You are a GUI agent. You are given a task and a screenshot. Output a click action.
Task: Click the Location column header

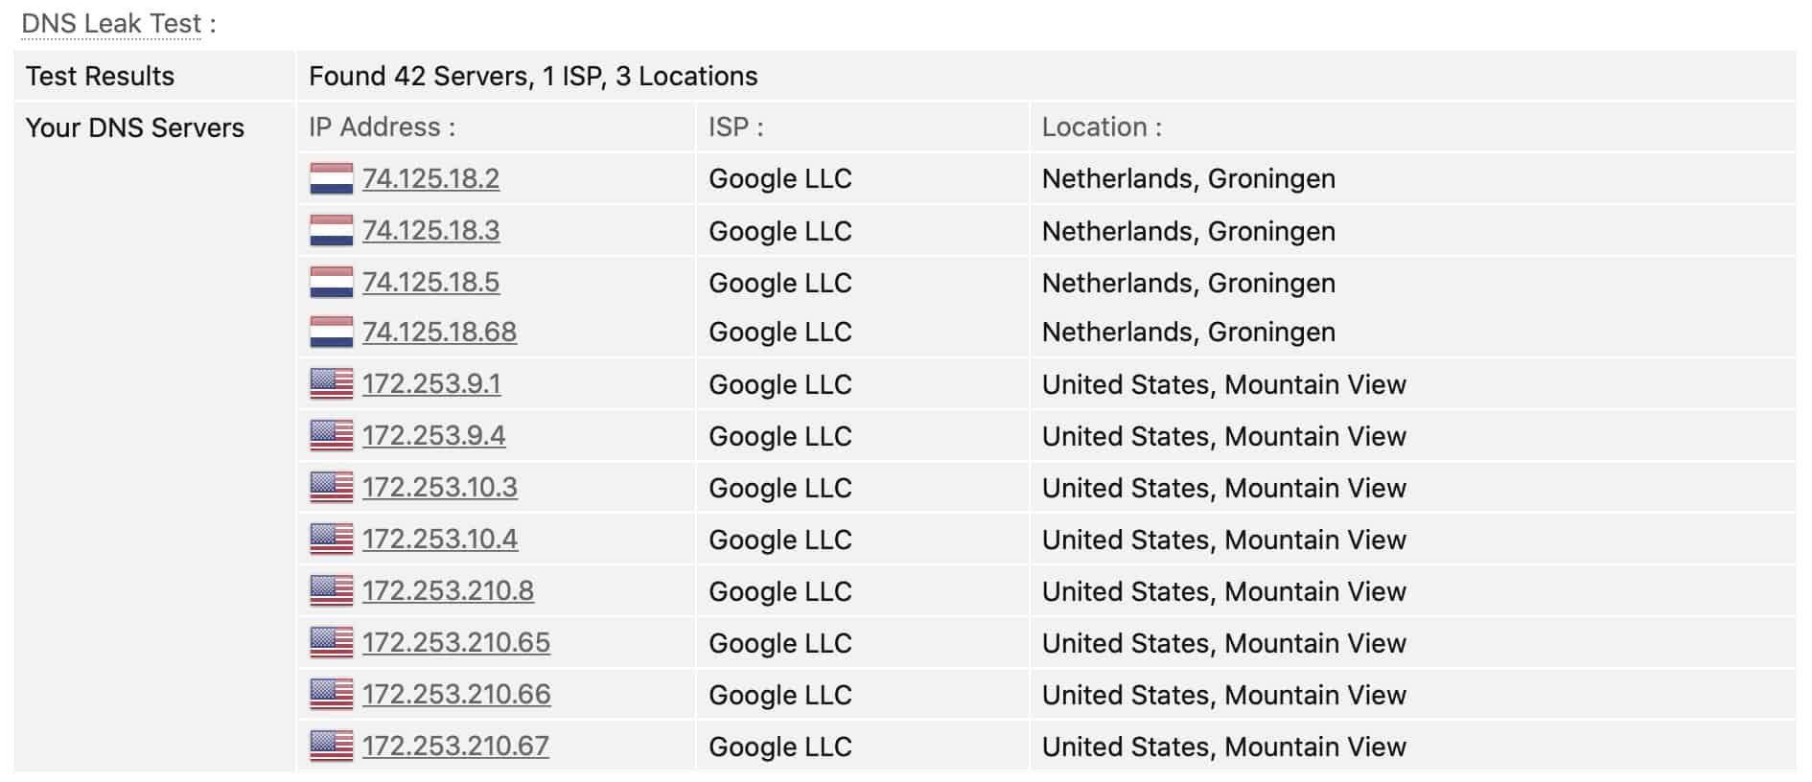[x=1102, y=127]
